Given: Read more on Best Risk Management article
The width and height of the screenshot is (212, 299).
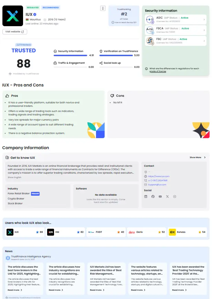Looking at the screenshot, I should pos(97,290).
